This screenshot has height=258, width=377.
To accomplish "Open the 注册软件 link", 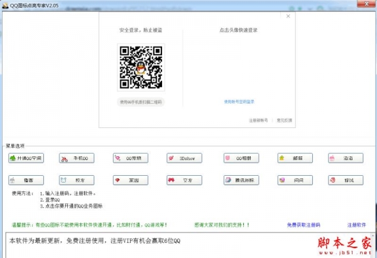I will point(356,225).
